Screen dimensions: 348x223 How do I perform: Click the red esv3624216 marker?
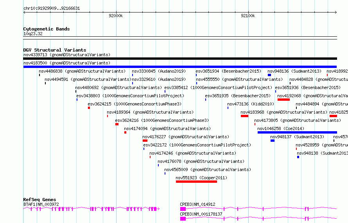point(117,124)
